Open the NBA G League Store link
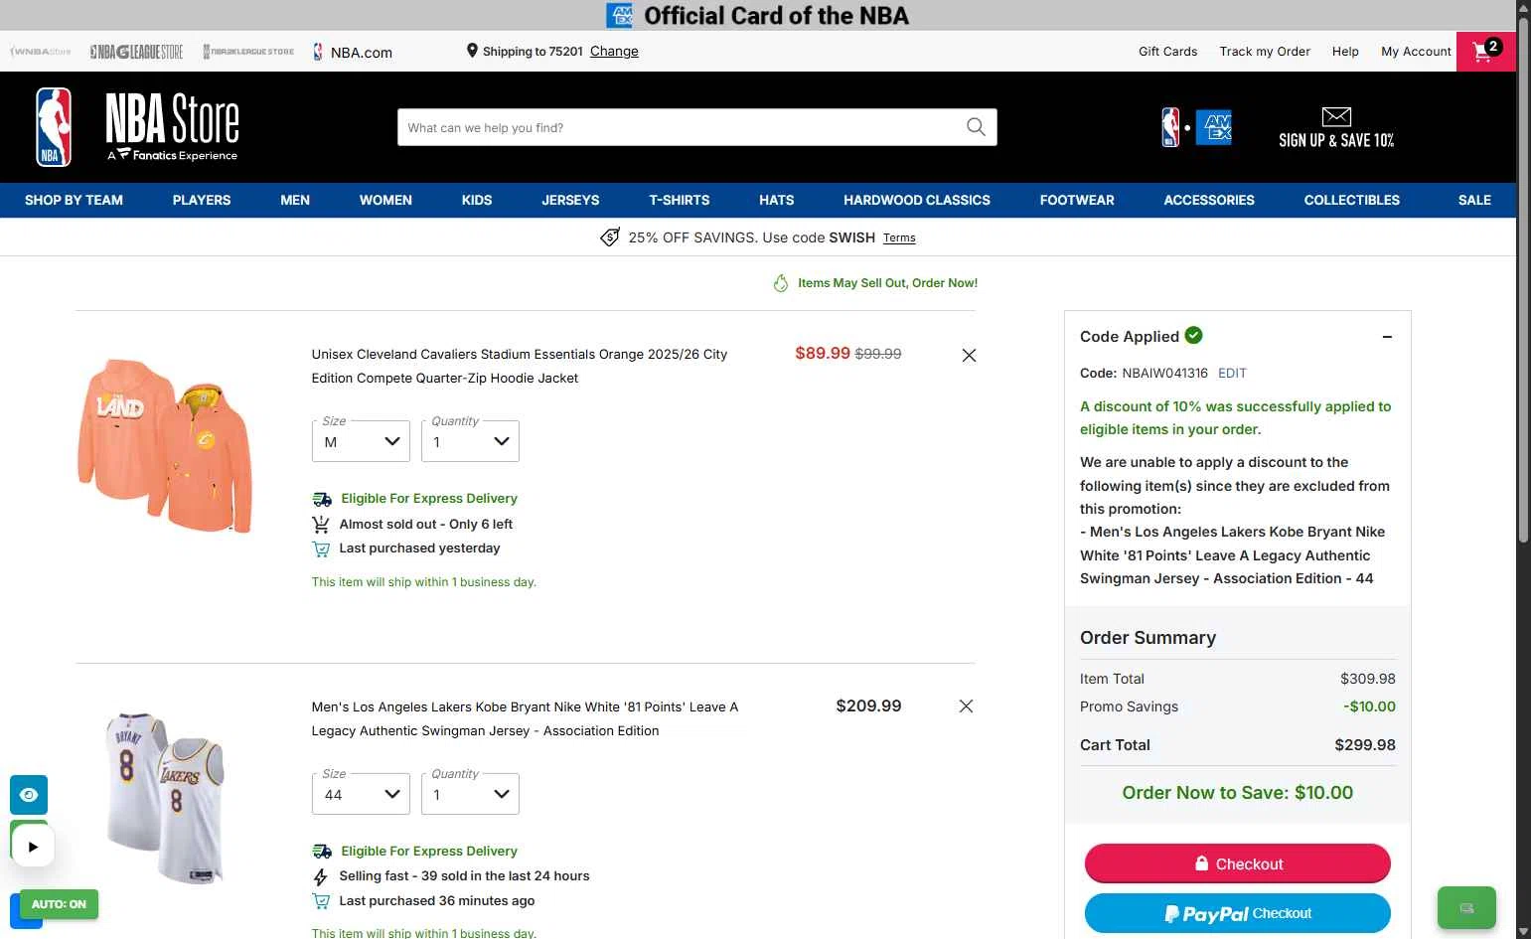 pyautogui.click(x=136, y=52)
